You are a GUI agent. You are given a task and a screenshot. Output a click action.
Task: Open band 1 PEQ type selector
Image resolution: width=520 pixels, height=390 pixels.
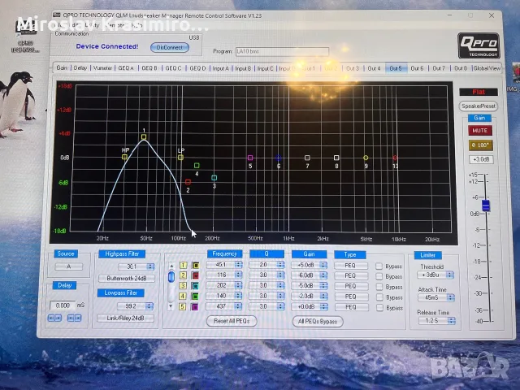pyautogui.click(x=350, y=266)
